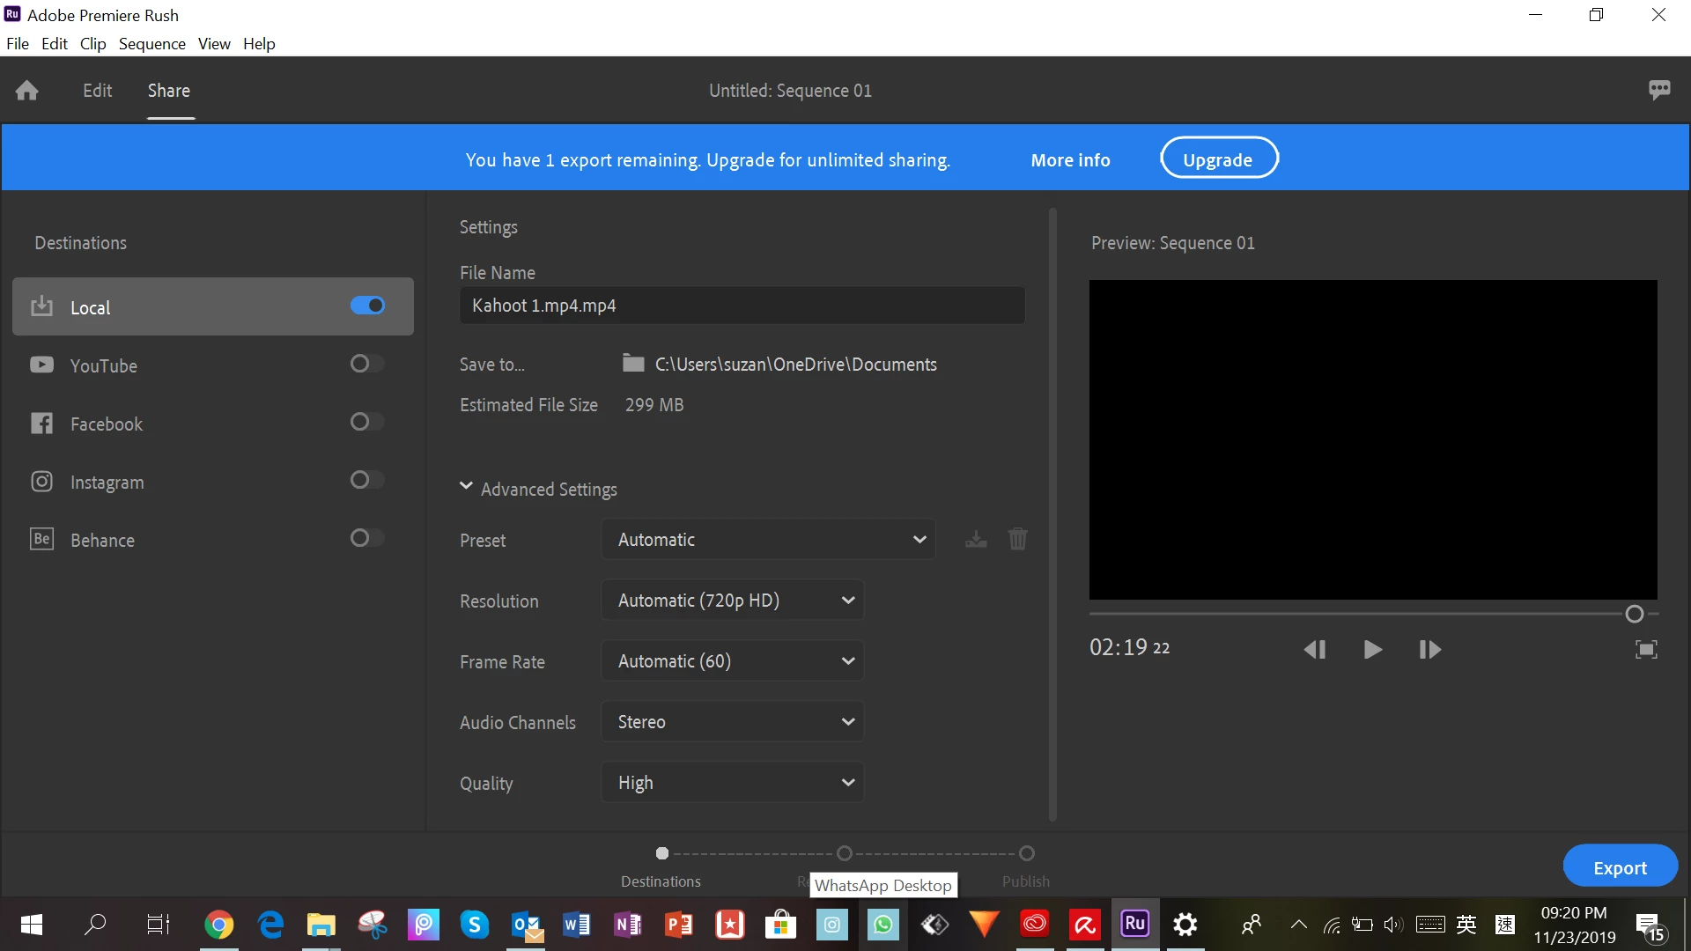The height and width of the screenshot is (951, 1691).
Task: Click the blue Export button
Action: click(1620, 867)
